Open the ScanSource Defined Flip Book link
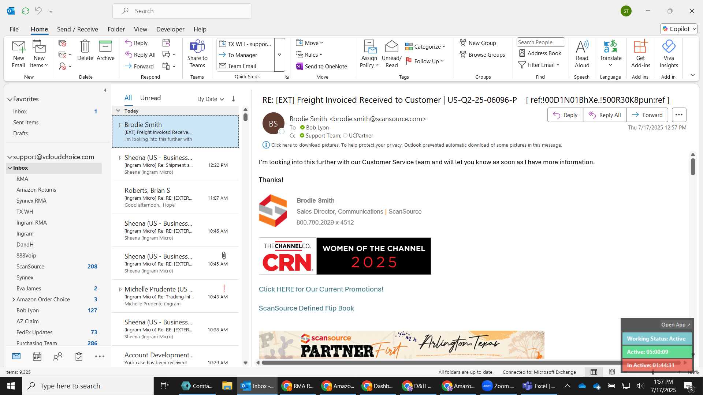This screenshot has width=703, height=395. pyautogui.click(x=306, y=308)
